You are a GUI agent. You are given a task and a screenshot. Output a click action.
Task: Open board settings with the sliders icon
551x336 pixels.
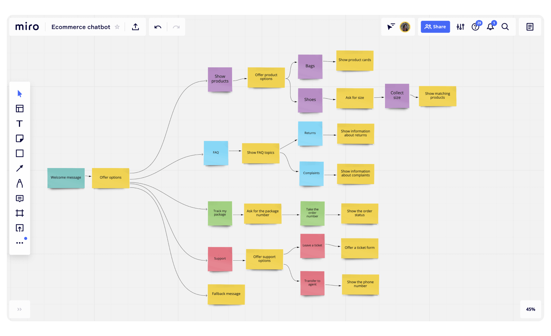tap(460, 27)
